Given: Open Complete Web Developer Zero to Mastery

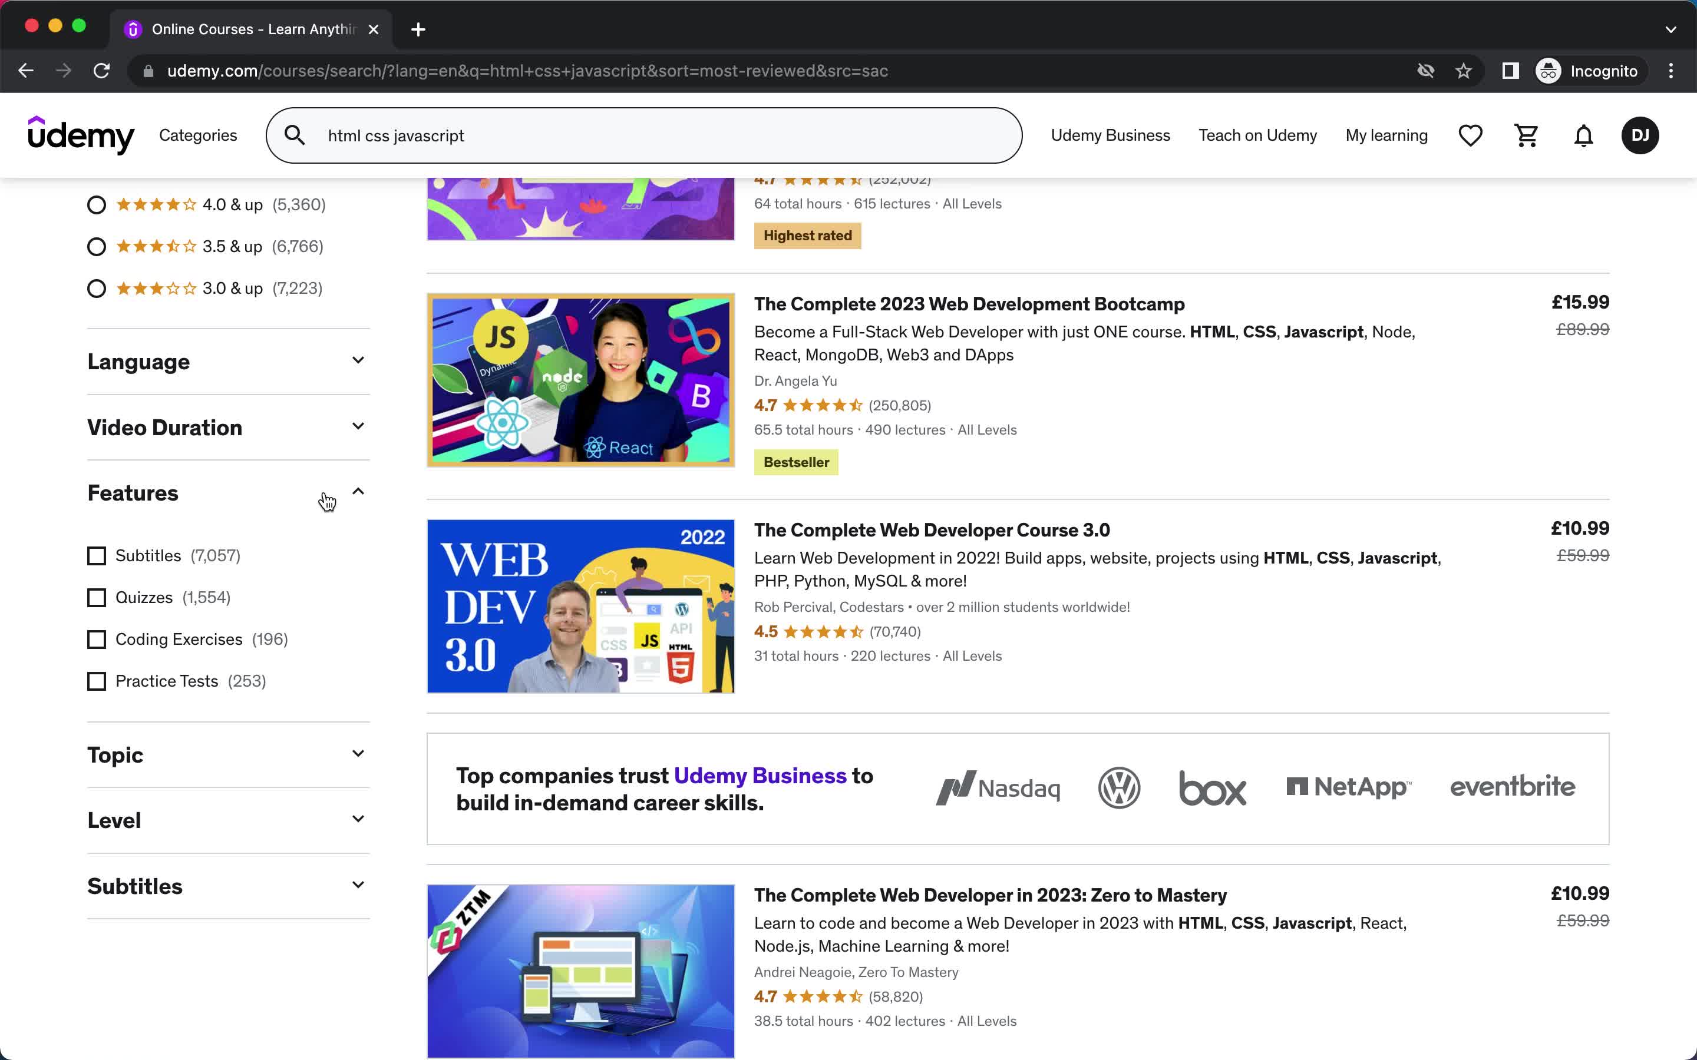Looking at the screenshot, I should tap(990, 895).
